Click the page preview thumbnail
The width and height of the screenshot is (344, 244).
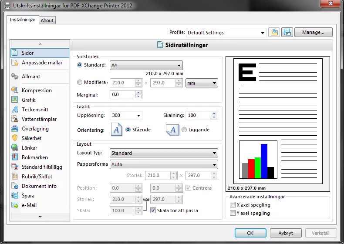(278, 121)
